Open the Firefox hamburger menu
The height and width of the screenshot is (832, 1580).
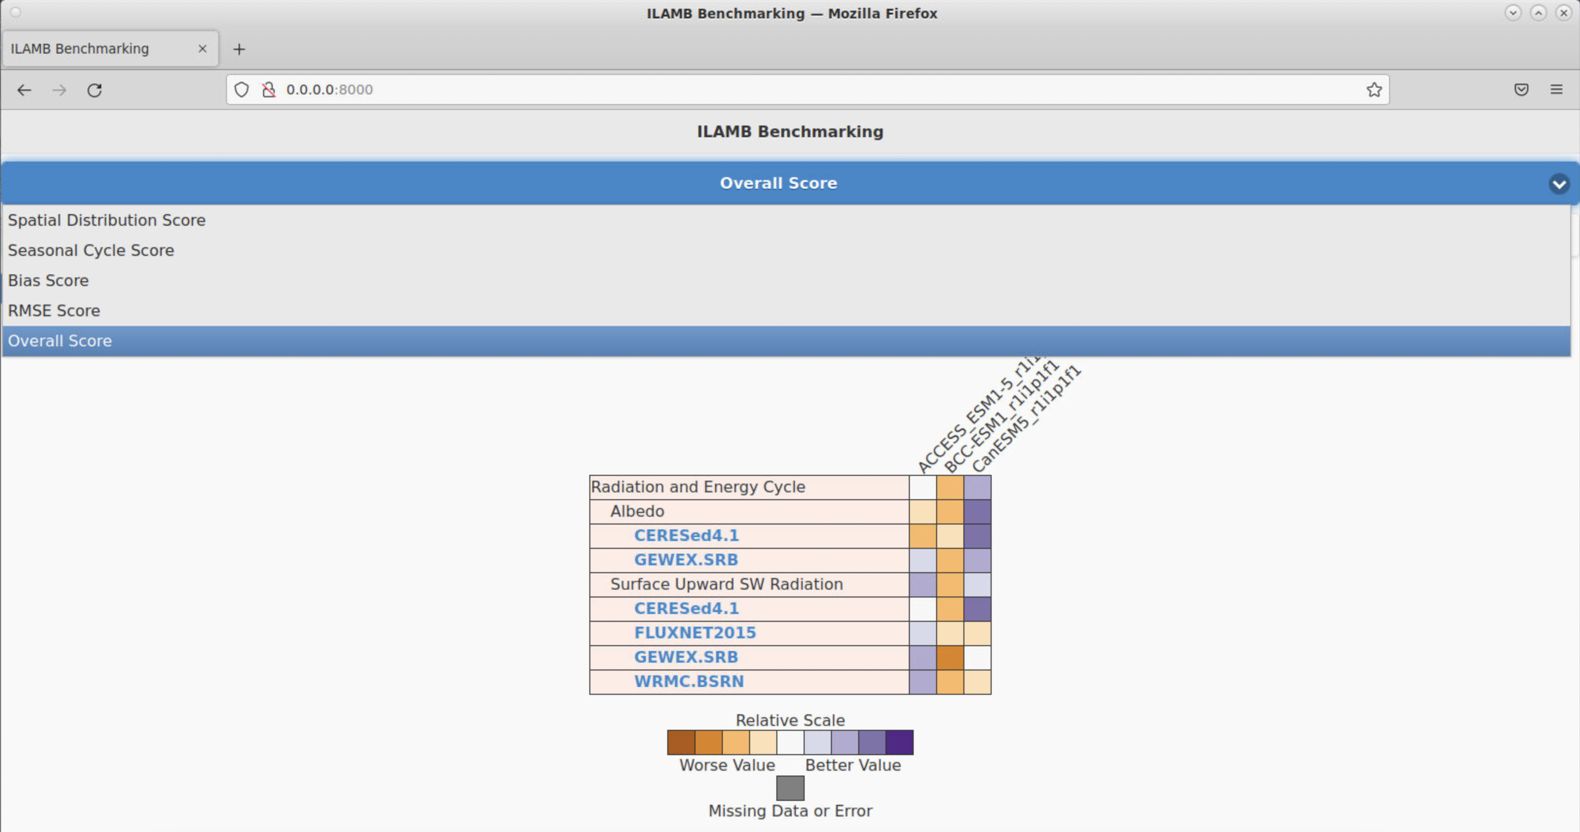(x=1557, y=90)
